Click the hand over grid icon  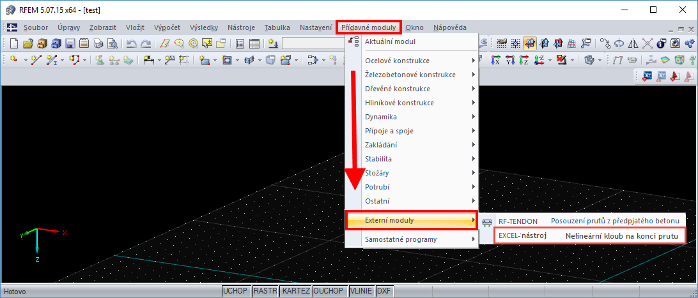502,43
